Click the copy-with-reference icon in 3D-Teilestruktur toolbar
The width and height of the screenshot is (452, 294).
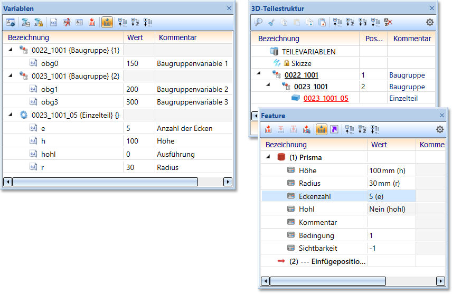tap(309, 22)
